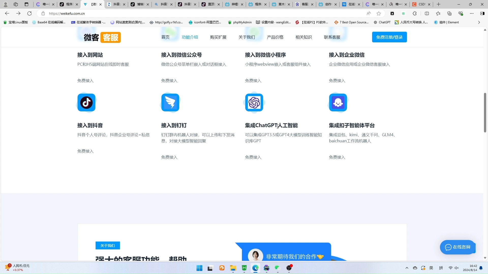Click the DingTalk icon above 接入到钉钉
Screen dimensions: 488x274
point(170,102)
